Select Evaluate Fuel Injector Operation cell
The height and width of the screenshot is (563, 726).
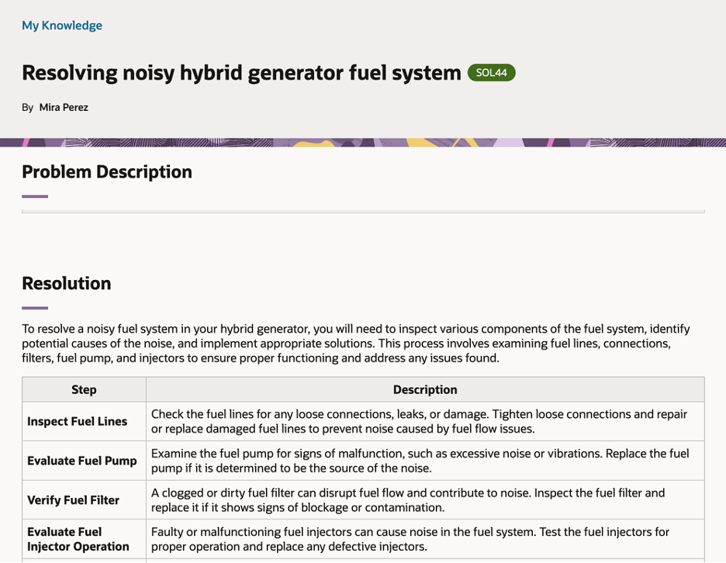[85, 539]
